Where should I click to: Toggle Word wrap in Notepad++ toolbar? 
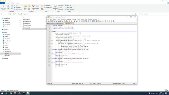[88, 21]
